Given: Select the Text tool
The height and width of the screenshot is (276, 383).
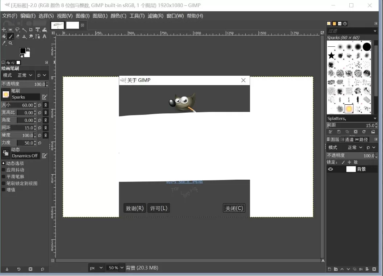Looking at the screenshot, I should coord(44,36).
